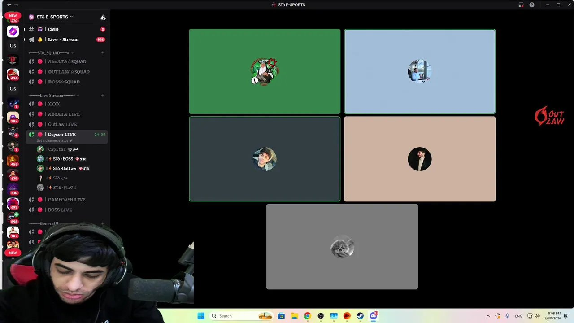
Task: Open the server icon with 436 badge
Action: pos(13,74)
